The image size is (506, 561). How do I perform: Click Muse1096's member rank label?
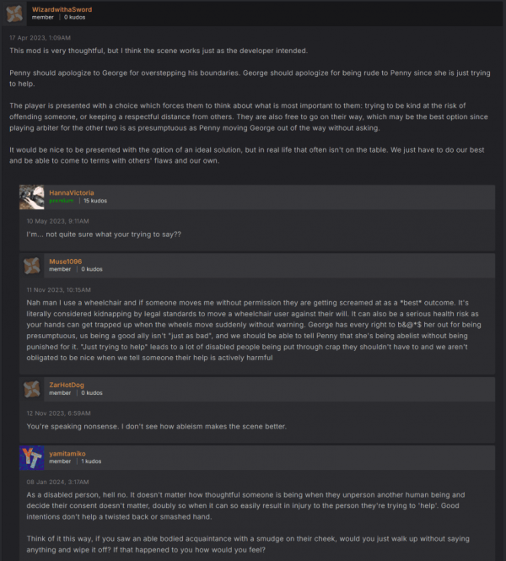click(x=60, y=269)
